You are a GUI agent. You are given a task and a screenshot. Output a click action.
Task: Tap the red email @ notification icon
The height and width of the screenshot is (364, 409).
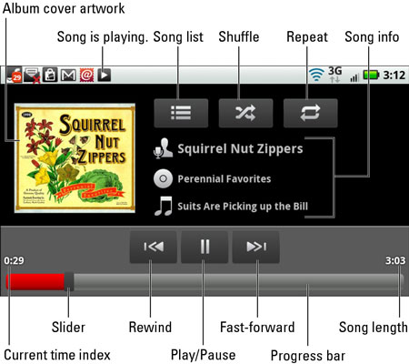point(87,75)
